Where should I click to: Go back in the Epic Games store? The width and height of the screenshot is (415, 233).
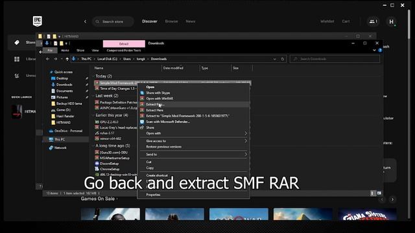click(85, 21)
